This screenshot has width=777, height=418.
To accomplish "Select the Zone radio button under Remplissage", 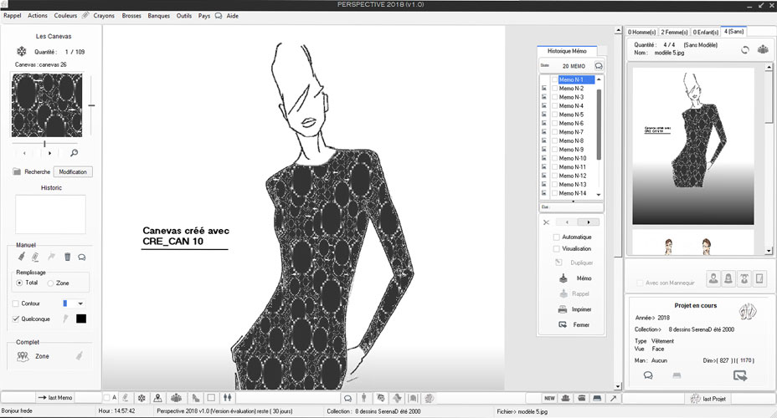I will click(51, 283).
